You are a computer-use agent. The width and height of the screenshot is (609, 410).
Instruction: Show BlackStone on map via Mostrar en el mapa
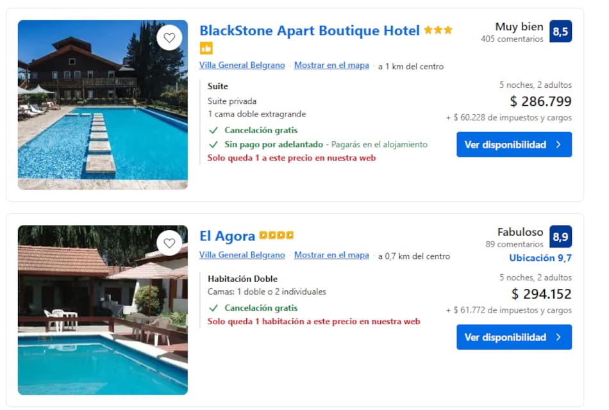pyautogui.click(x=331, y=65)
